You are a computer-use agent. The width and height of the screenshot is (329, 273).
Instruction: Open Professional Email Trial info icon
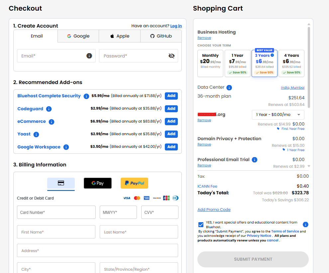255,160
